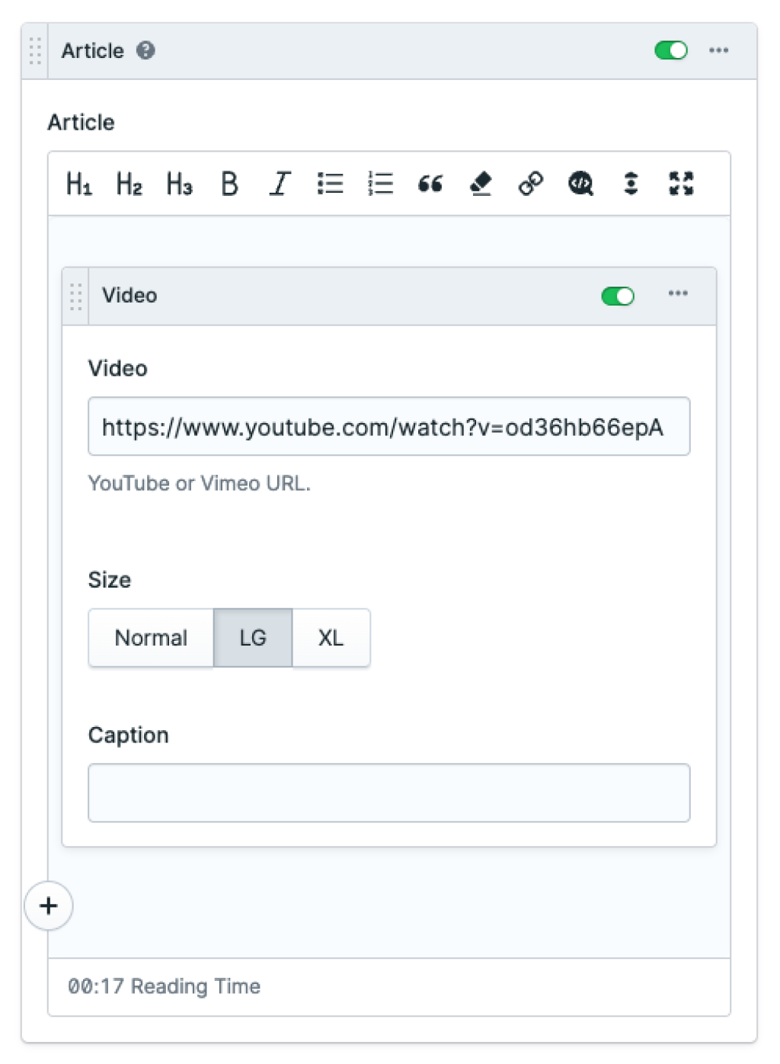Select the Normal size option
This screenshot has height=1064, width=780.
click(x=150, y=638)
